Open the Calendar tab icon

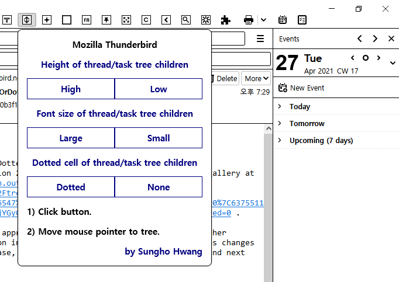click(283, 20)
